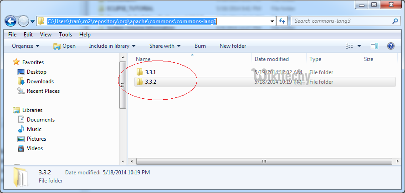This screenshot has height=193, width=405.
Task: Toggle the preview pane icon
Action: [374, 46]
